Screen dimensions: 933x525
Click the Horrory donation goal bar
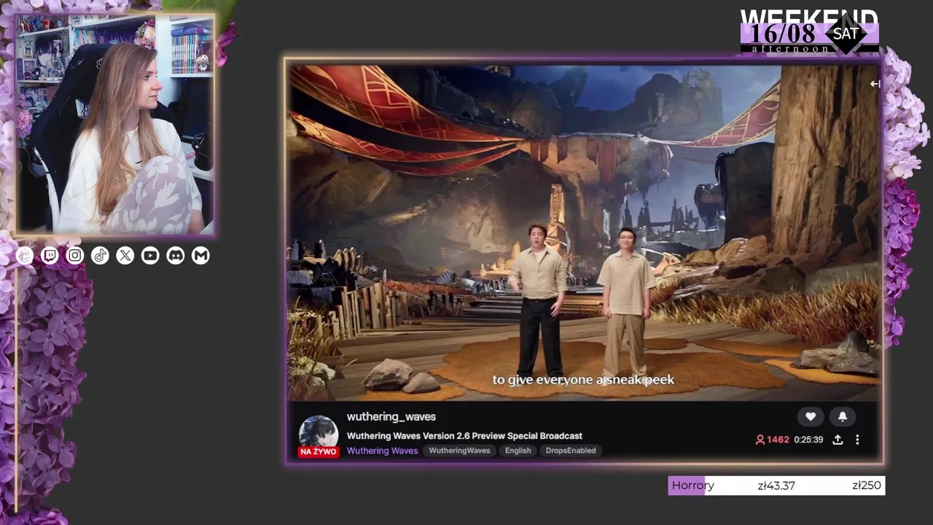[x=776, y=486]
